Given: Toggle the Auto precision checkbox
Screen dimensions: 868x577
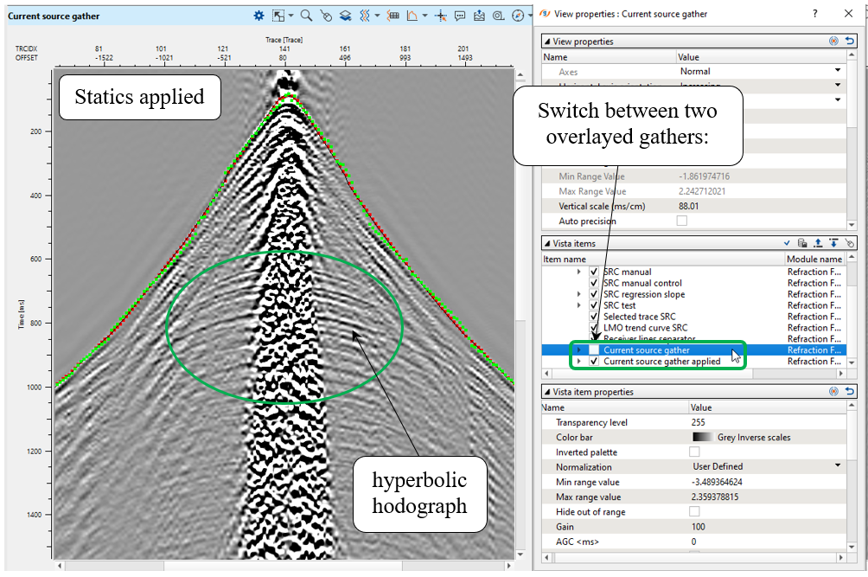Looking at the screenshot, I should [x=681, y=221].
